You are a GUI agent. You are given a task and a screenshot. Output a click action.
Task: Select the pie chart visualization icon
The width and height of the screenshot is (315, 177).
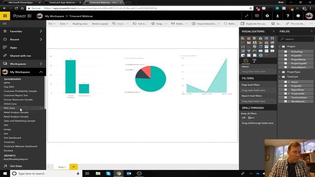click(x=254, y=47)
